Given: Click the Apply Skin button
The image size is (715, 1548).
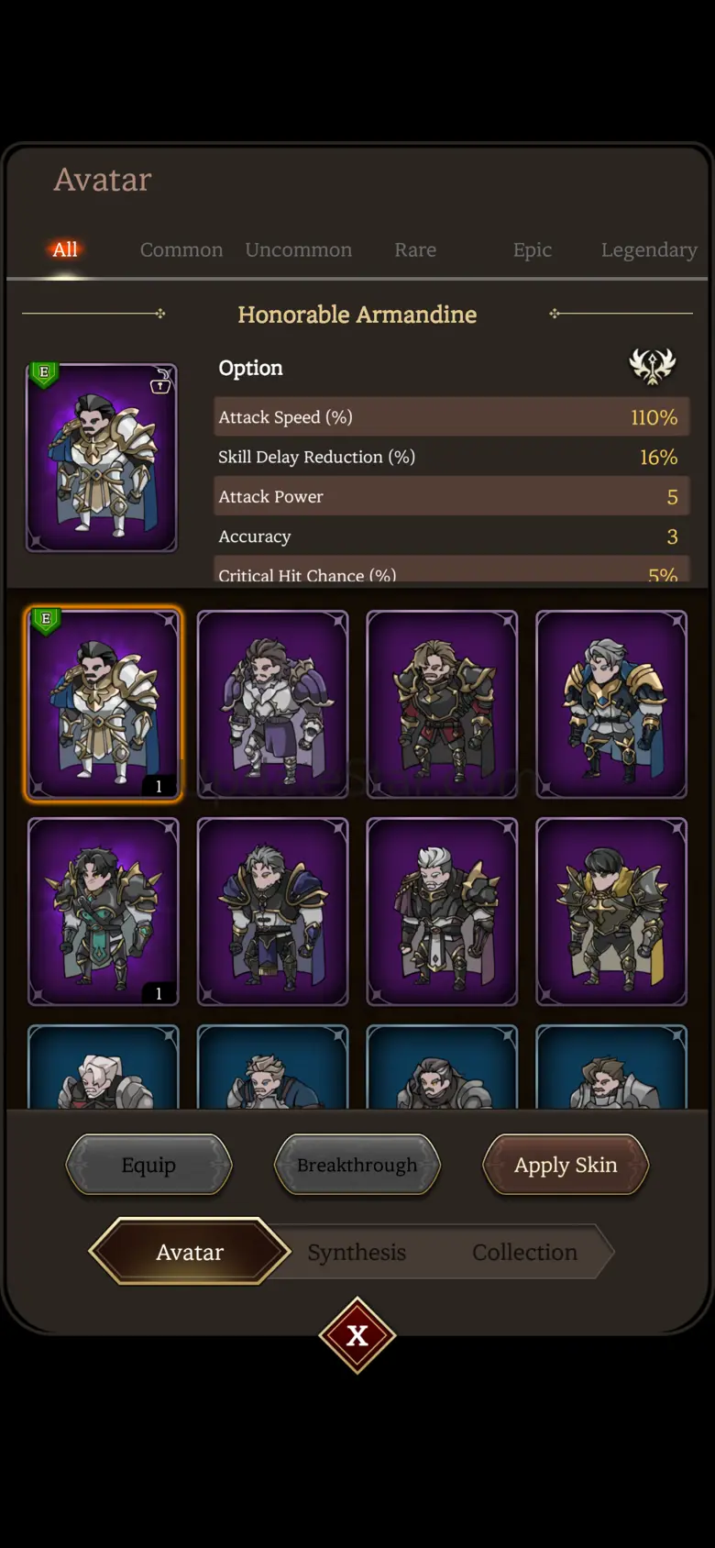Looking at the screenshot, I should click(566, 1165).
